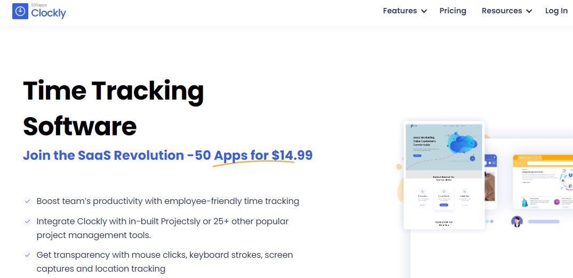The height and width of the screenshot is (278, 573).
Task: Click the Clockly clock logo icon
Action: [x=20, y=11]
